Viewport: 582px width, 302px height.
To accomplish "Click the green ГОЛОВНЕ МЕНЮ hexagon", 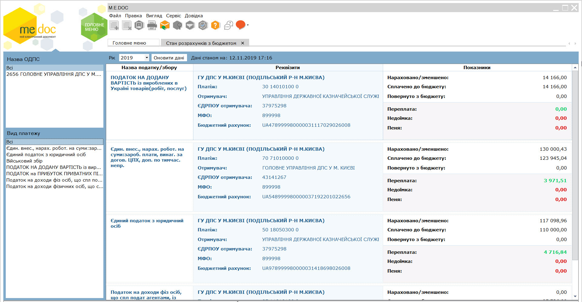I will (94, 27).
